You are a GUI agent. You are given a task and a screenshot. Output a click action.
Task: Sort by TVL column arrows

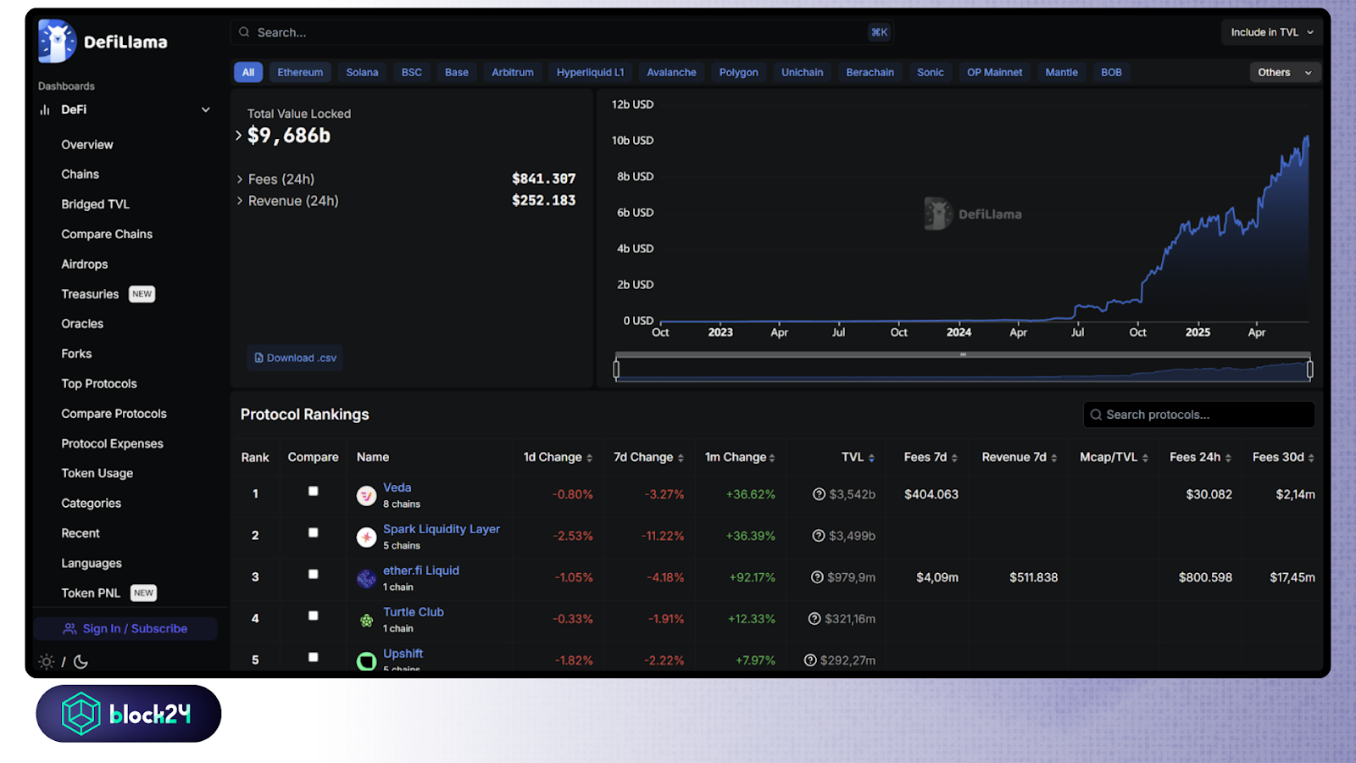click(x=871, y=458)
